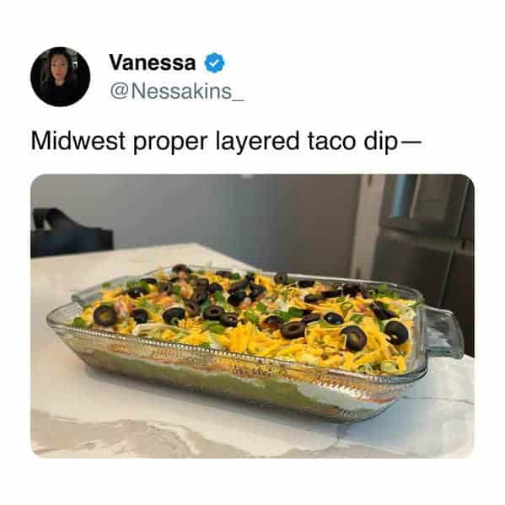Open the display name Vanessa
Image resolution: width=505 pixels, height=505 pixels.
coord(153,62)
